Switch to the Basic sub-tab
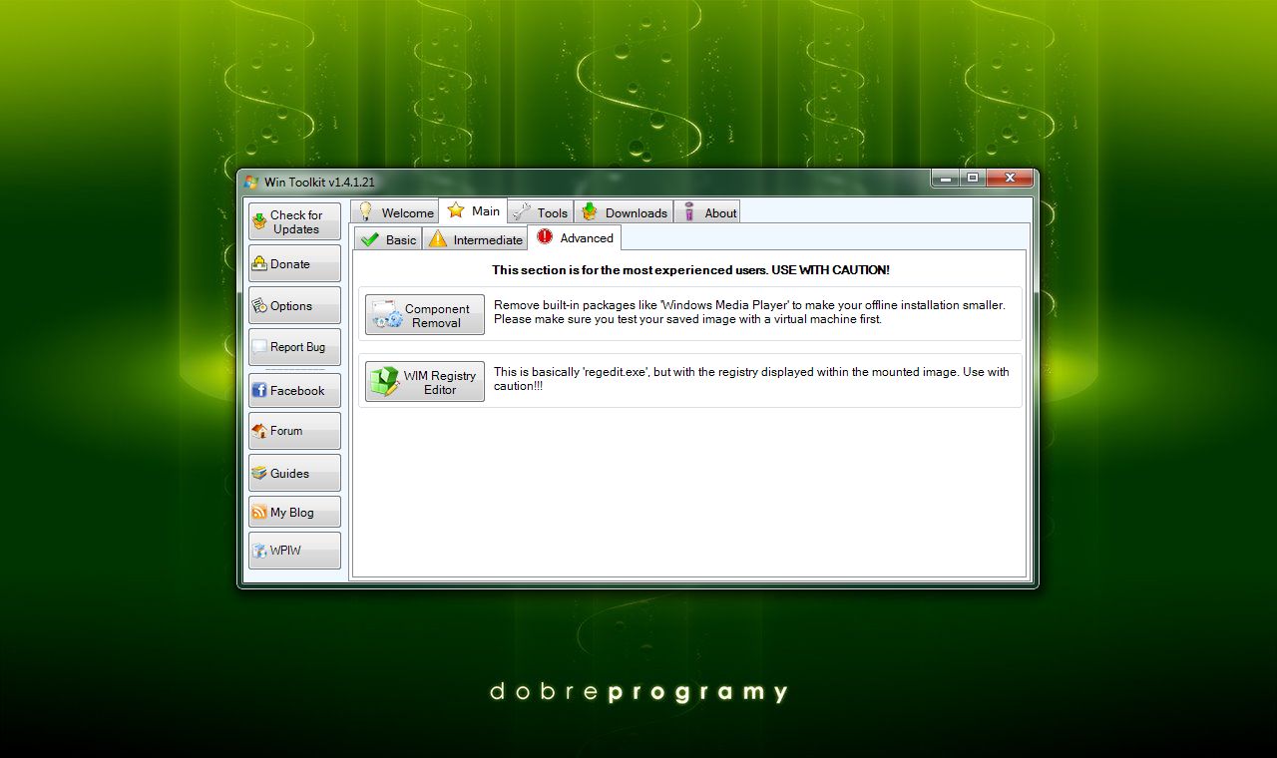1277x758 pixels. pyautogui.click(x=388, y=238)
